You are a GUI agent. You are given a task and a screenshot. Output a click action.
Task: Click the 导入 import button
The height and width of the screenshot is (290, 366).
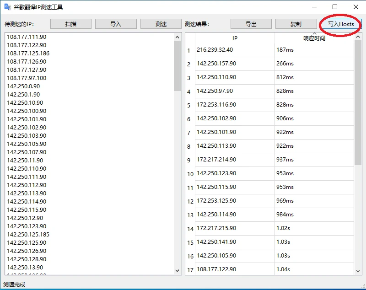pyautogui.click(x=116, y=24)
